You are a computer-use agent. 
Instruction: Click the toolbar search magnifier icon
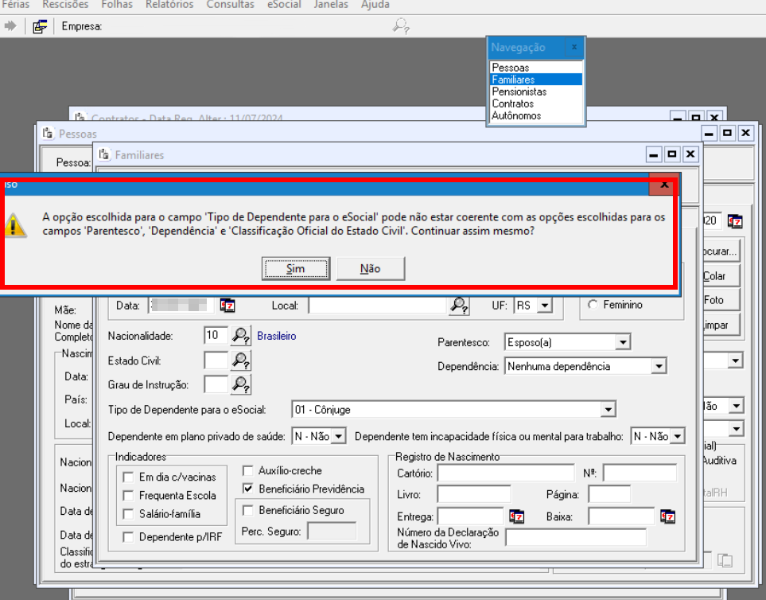pos(402,26)
